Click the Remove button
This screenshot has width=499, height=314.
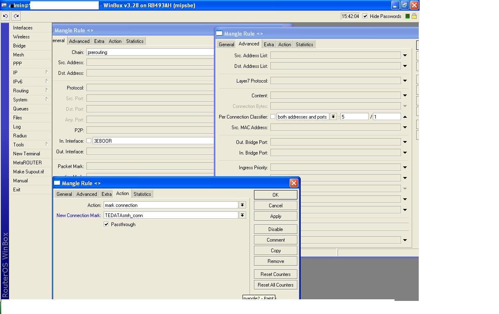coord(276,261)
